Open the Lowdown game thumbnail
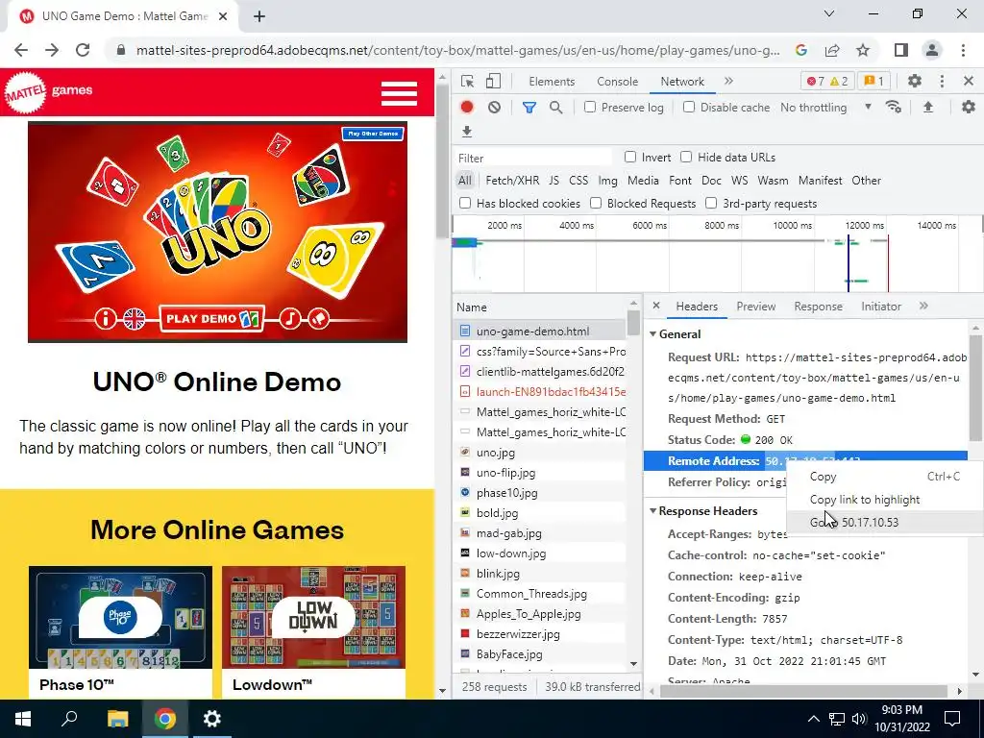984x738 pixels. (314, 618)
